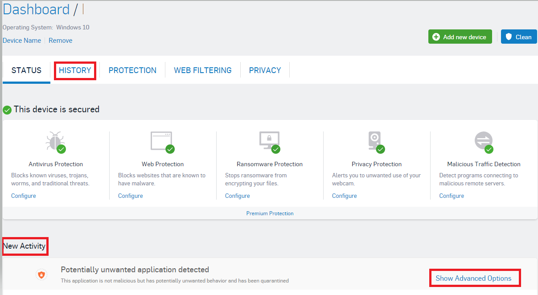Click green checkmark beside device secured message
The width and height of the screenshot is (538, 295).
click(7, 110)
